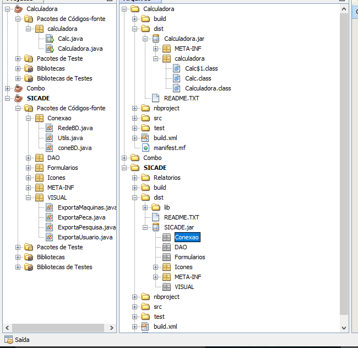Click the ExportaMaquinas.java file icon
This screenshot has width=358, height=348.
[50, 207]
